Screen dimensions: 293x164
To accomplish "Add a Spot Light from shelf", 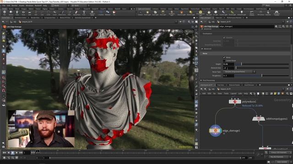I will click(x=155, y=13).
